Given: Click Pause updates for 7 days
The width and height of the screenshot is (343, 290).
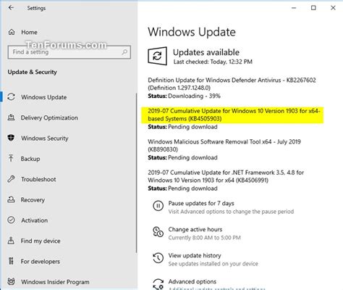Looking at the screenshot, I should (201, 203).
